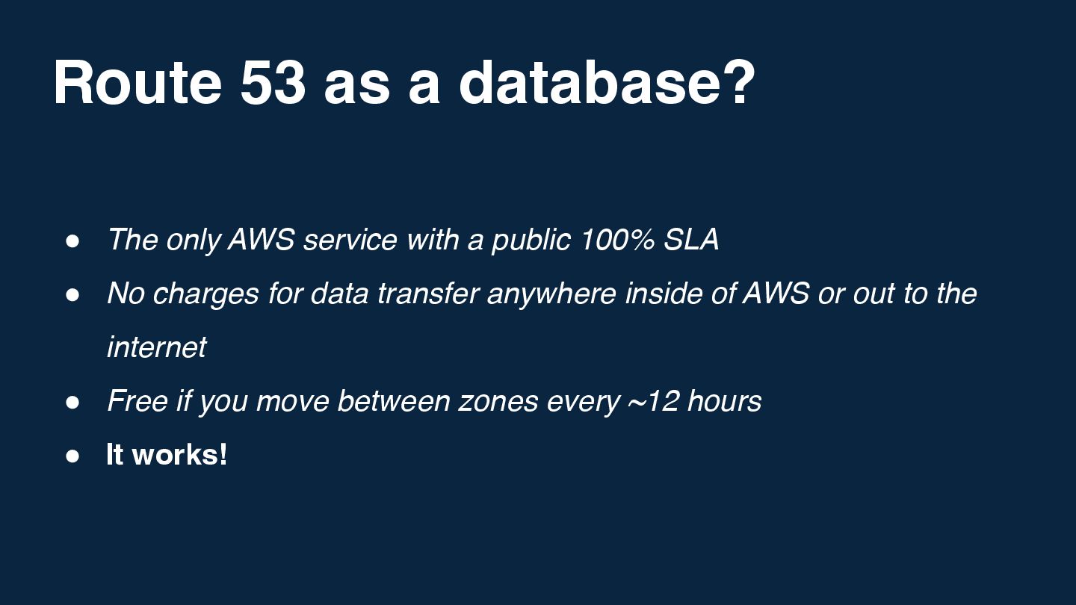This screenshot has width=1076, height=605.
Task: Click the slide title "Route 53 as a database?"
Action: pos(403,82)
